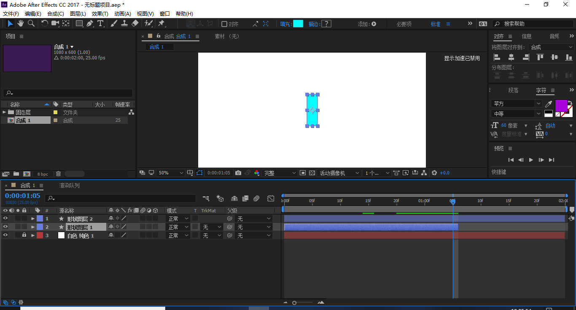Open the 活动摄像机 view dropdown
This screenshot has width=576, height=310.
tap(339, 173)
